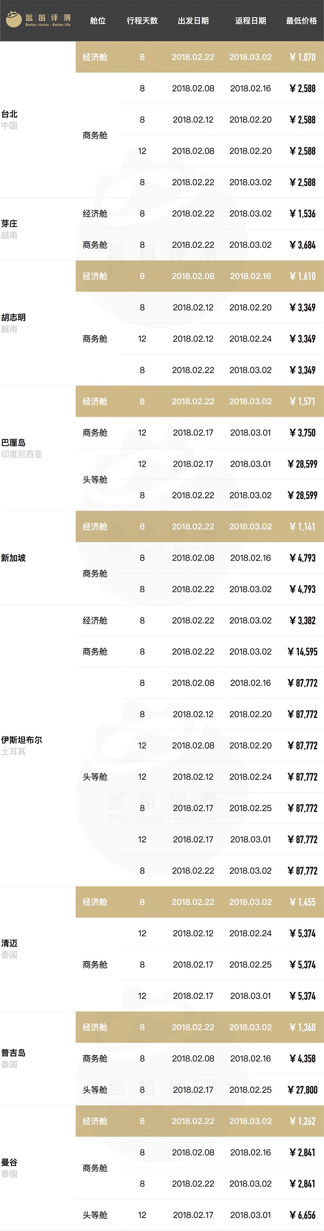The image size is (324, 1231).
Task: Click the ¥1,262 price for 曼谷 economy
Action: pyautogui.click(x=302, y=1121)
